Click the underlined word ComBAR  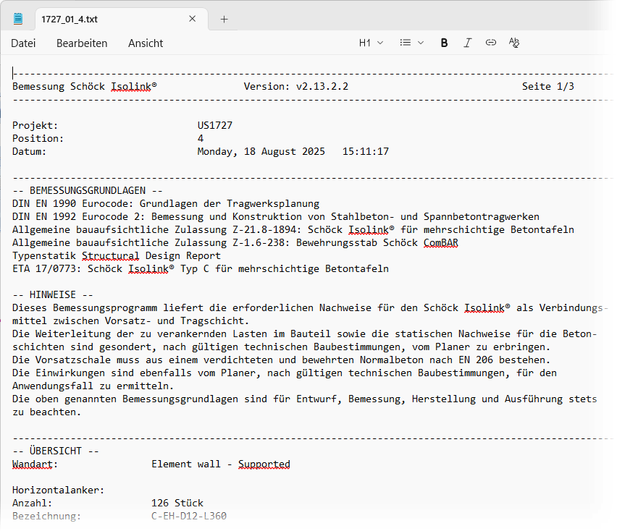click(x=440, y=243)
